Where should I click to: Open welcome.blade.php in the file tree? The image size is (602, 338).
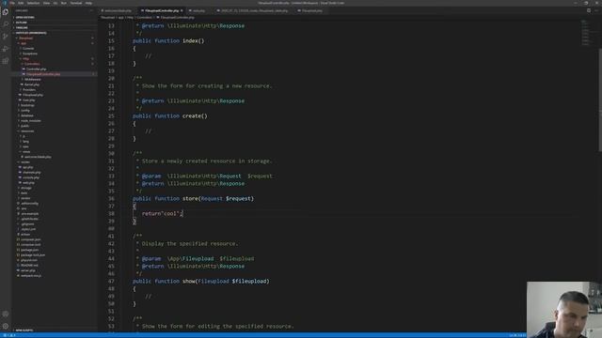pyautogui.click(x=38, y=157)
